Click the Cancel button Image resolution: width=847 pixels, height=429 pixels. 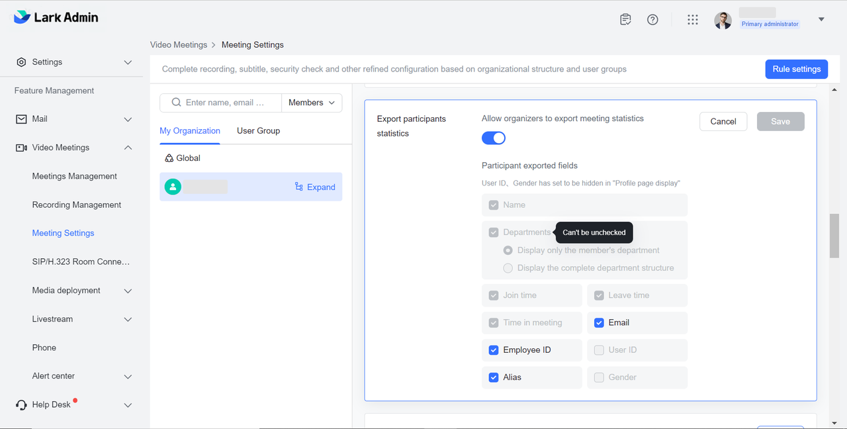coord(723,121)
